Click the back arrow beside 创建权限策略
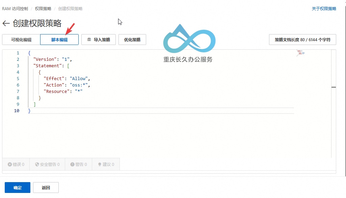Viewport: 346px width, 198px height. pos(6,23)
